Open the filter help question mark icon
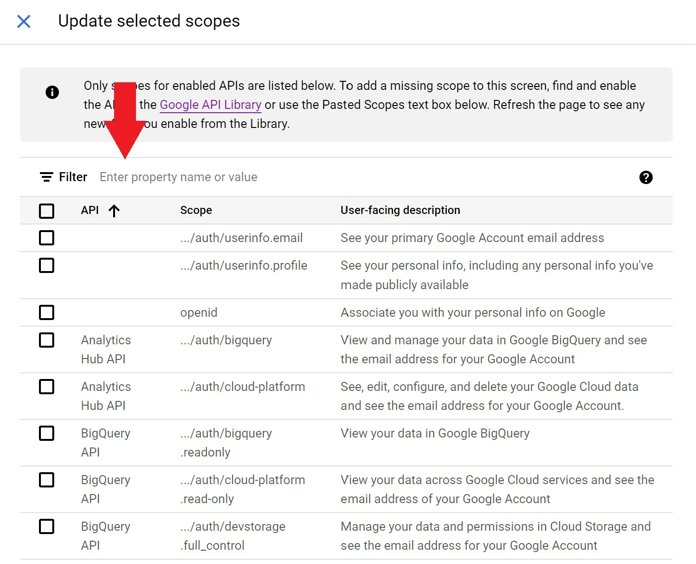 click(x=646, y=177)
